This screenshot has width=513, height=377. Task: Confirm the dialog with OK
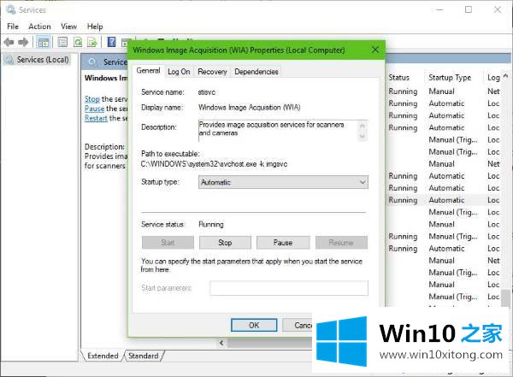tap(254, 325)
